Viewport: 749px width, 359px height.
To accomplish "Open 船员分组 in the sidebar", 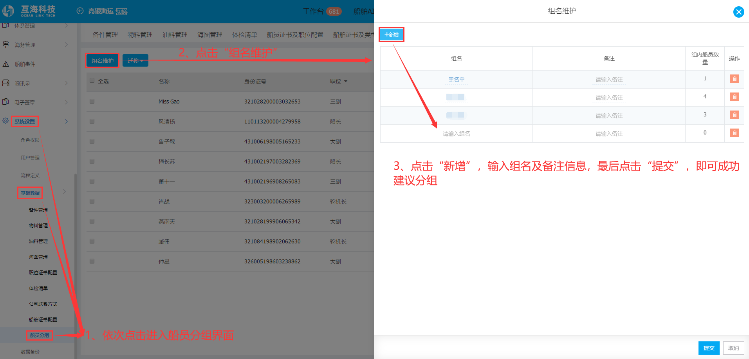I will [x=40, y=335].
